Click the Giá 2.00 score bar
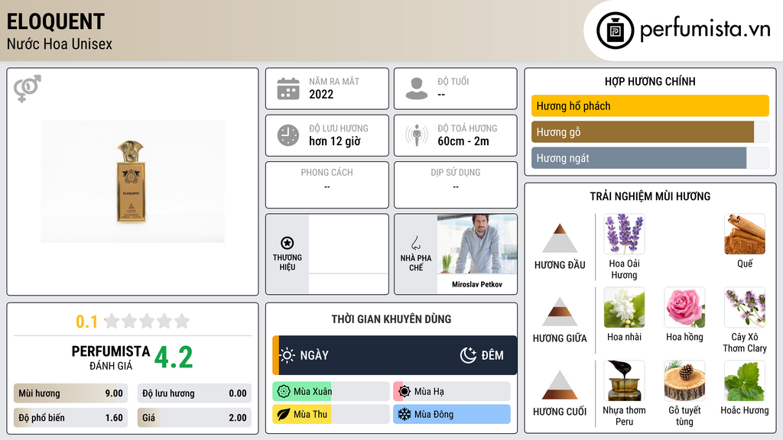783x440 pixels. coord(194,418)
